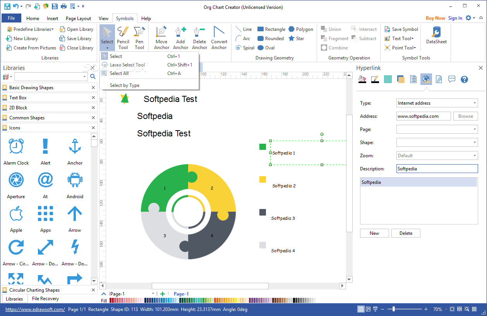Activate the Move Anchor tool
487x316 pixels.
161,38
